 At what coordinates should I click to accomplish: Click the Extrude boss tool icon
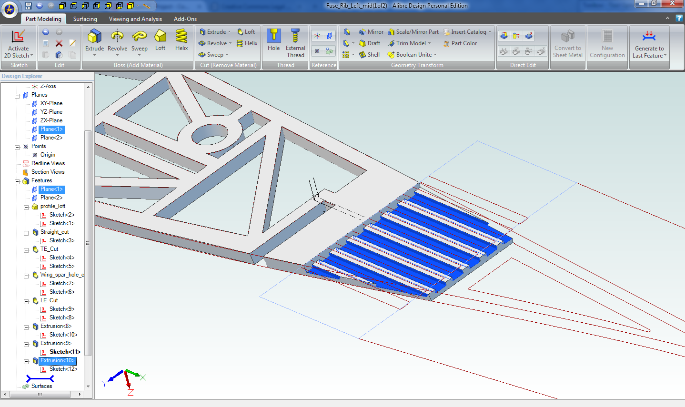(x=94, y=37)
